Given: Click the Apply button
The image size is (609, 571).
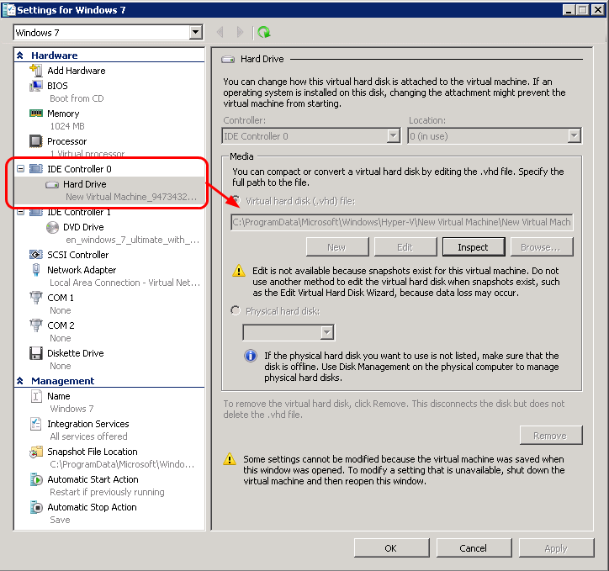Looking at the screenshot, I should click(x=556, y=548).
